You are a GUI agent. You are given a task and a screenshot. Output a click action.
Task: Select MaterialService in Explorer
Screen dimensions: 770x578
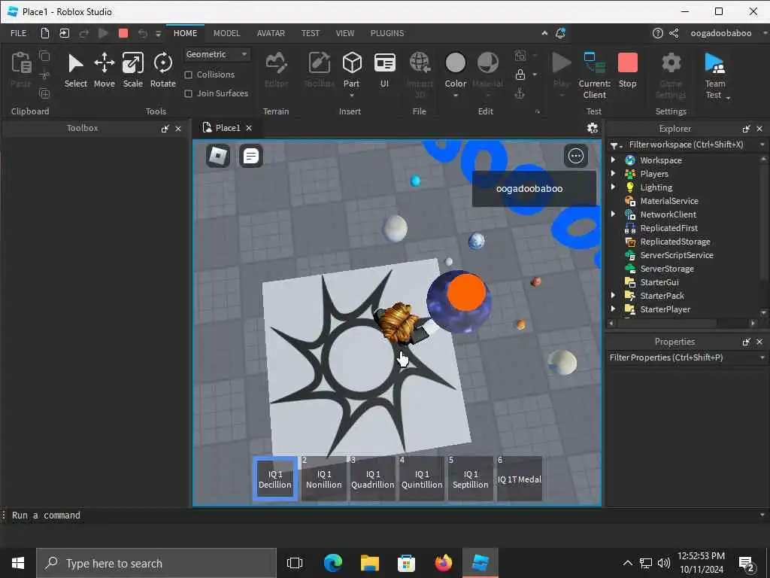[668, 200]
